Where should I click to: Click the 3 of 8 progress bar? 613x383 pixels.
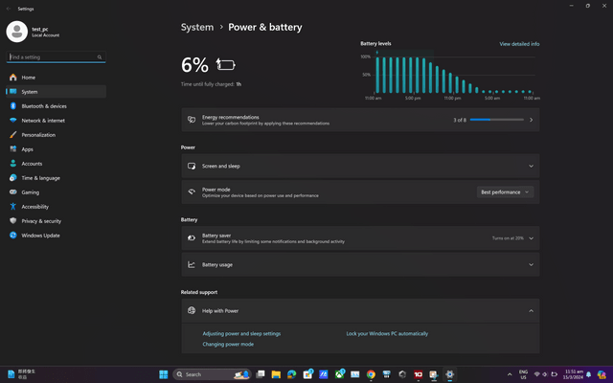pyautogui.click(x=496, y=120)
